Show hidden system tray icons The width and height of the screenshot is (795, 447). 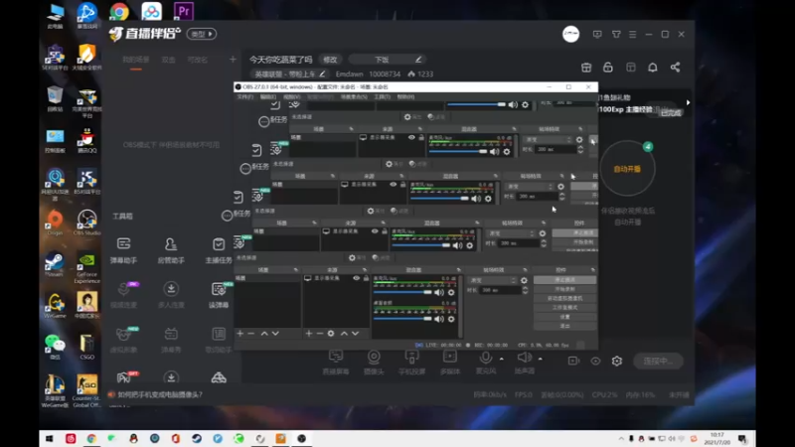pyautogui.click(x=621, y=438)
